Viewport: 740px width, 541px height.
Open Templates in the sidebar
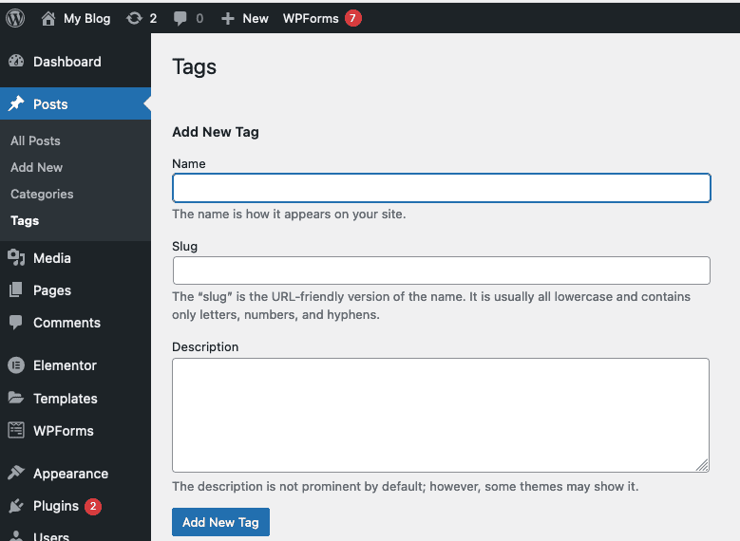point(65,399)
